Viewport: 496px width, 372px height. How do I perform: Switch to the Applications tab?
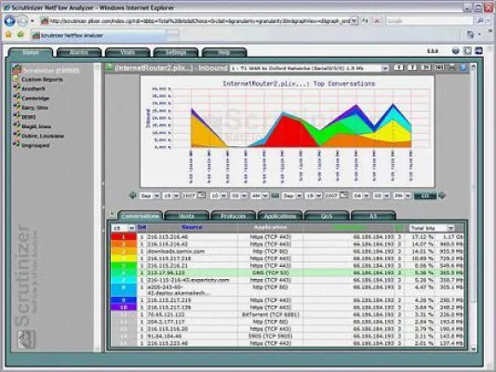click(x=279, y=216)
